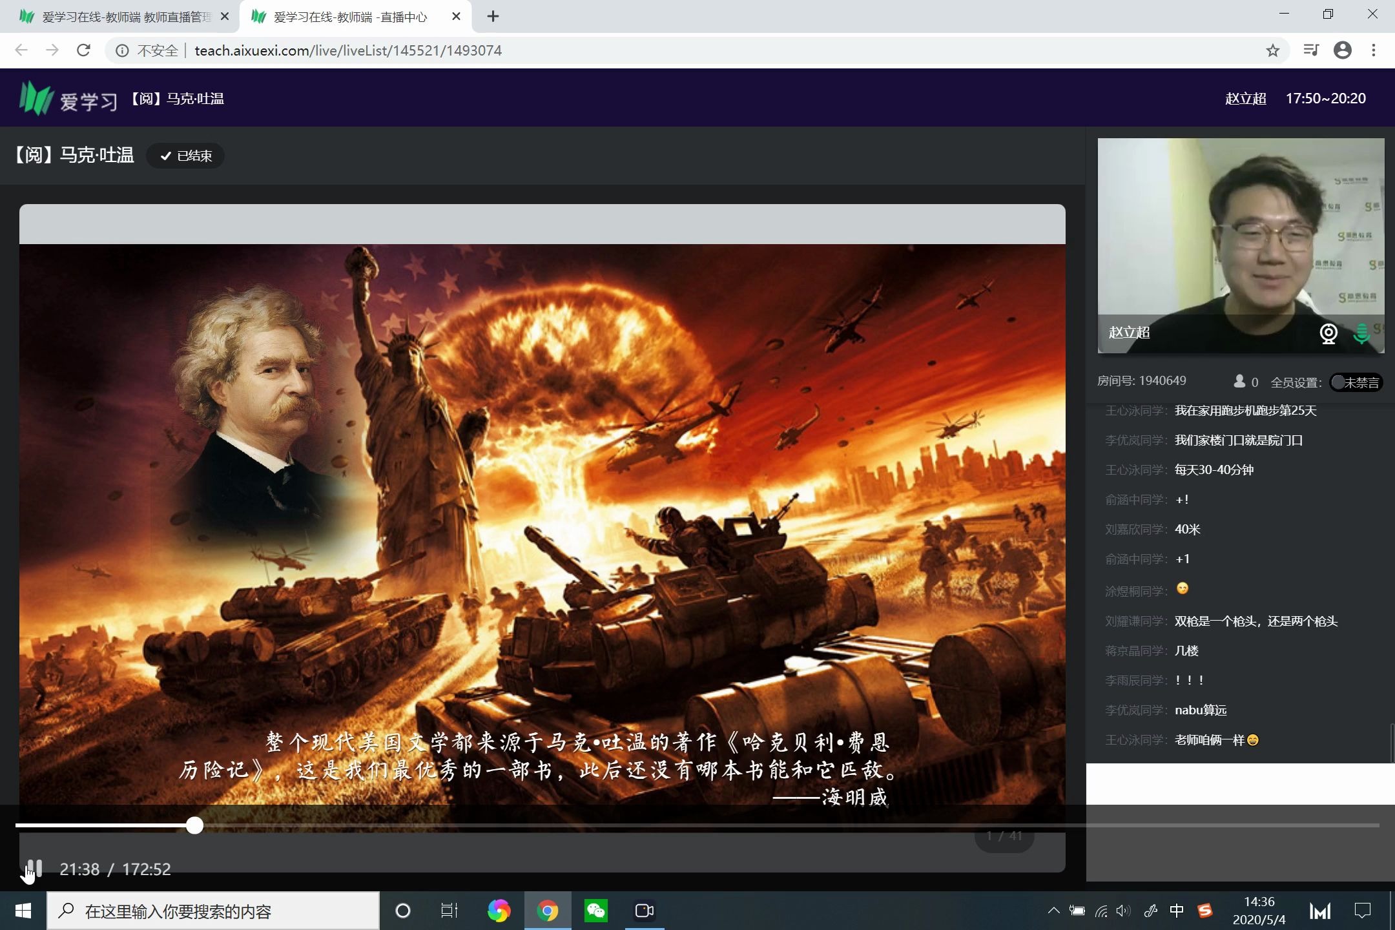The height and width of the screenshot is (930, 1395).
Task: Open Cortana circle icon on taskbar
Action: coord(402,911)
